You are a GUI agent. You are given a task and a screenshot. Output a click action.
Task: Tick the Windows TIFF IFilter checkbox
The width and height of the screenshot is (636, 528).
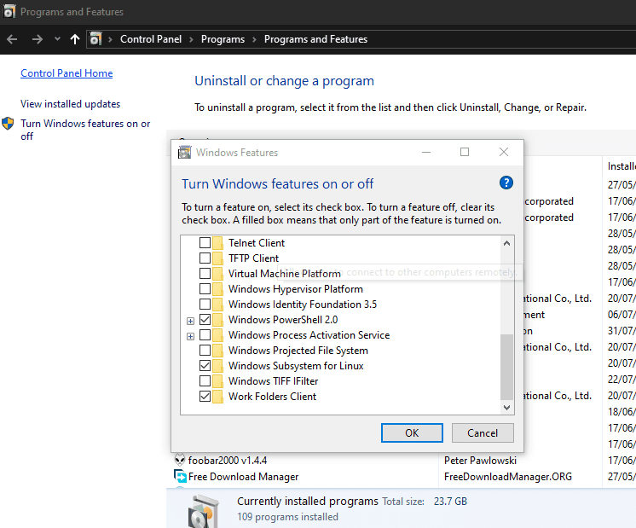205,381
